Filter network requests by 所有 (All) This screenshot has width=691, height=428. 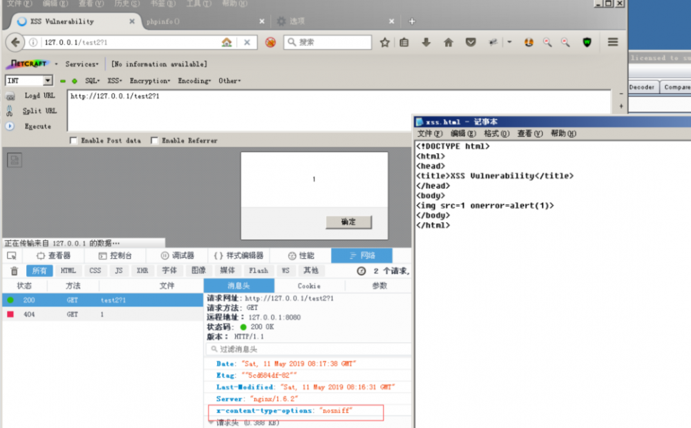[x=39, y=271]
